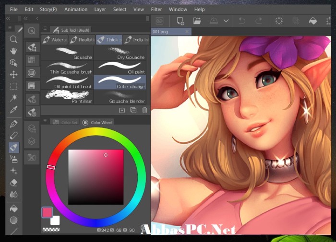This screenshot has height=242, width=336.
Task: Choose the Dry Gouache brush
Action: coord(120,53)
